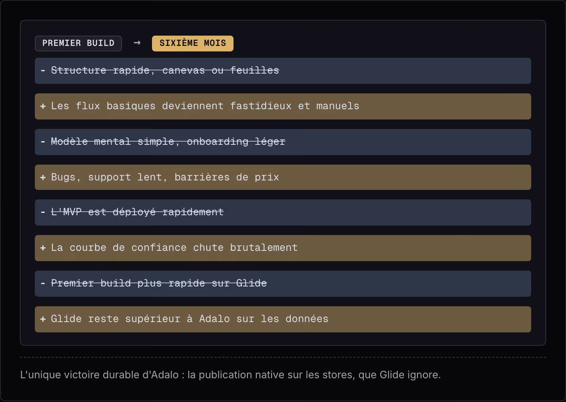This screenshot has width=566, height=402.
Task: Select the SIXIÈME MOIS badge
Action: coord(193,43)
